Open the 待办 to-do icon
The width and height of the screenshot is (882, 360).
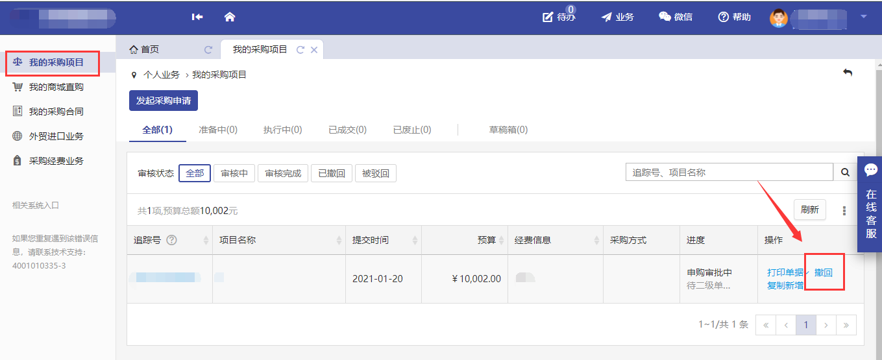click(559, 17)
